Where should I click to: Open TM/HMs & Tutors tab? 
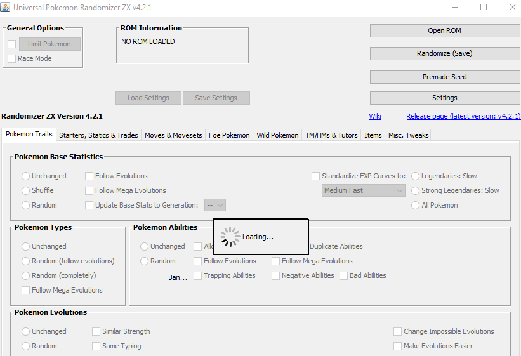point(331,135)
